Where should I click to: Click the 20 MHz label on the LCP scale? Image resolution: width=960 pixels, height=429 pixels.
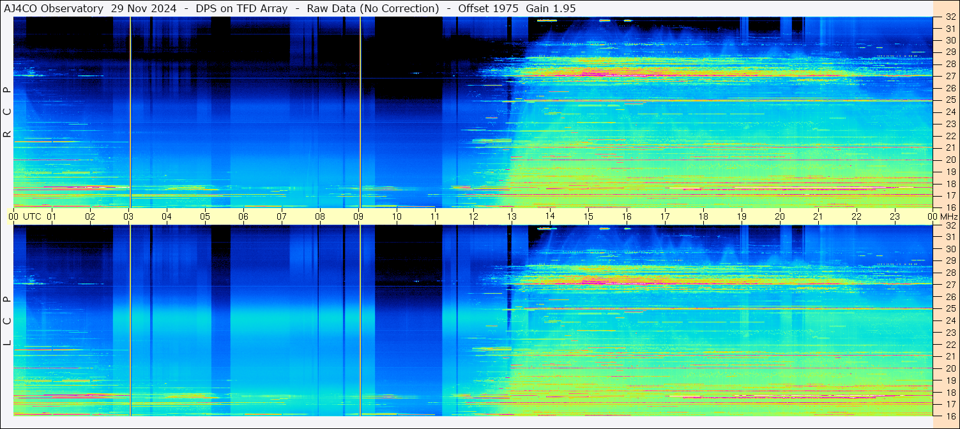(950, 368)
